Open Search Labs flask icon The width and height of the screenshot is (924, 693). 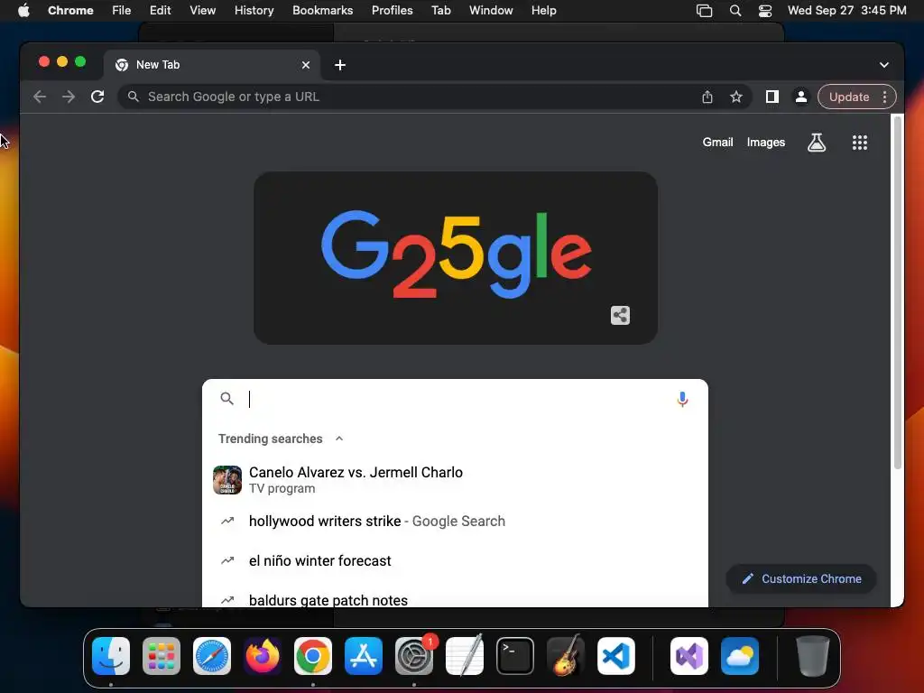(x=816, y=142)
